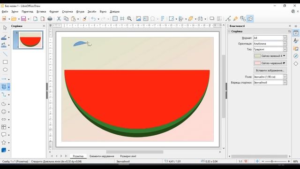Pick the Fill color tool
Viewport: 300px width, 169px height.
tap(4, 45)
